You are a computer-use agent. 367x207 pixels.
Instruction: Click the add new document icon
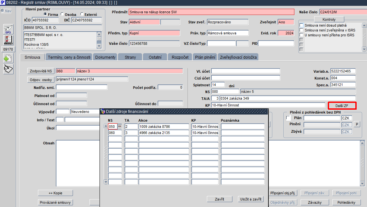pyautogui.click(x=8, y=58)
